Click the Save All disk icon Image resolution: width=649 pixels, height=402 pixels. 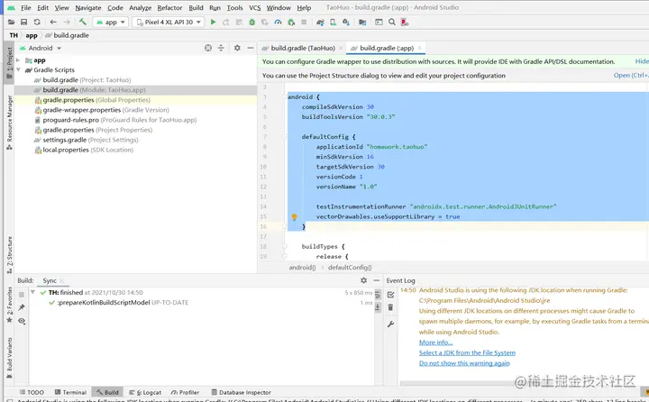[x=24, y=22]
